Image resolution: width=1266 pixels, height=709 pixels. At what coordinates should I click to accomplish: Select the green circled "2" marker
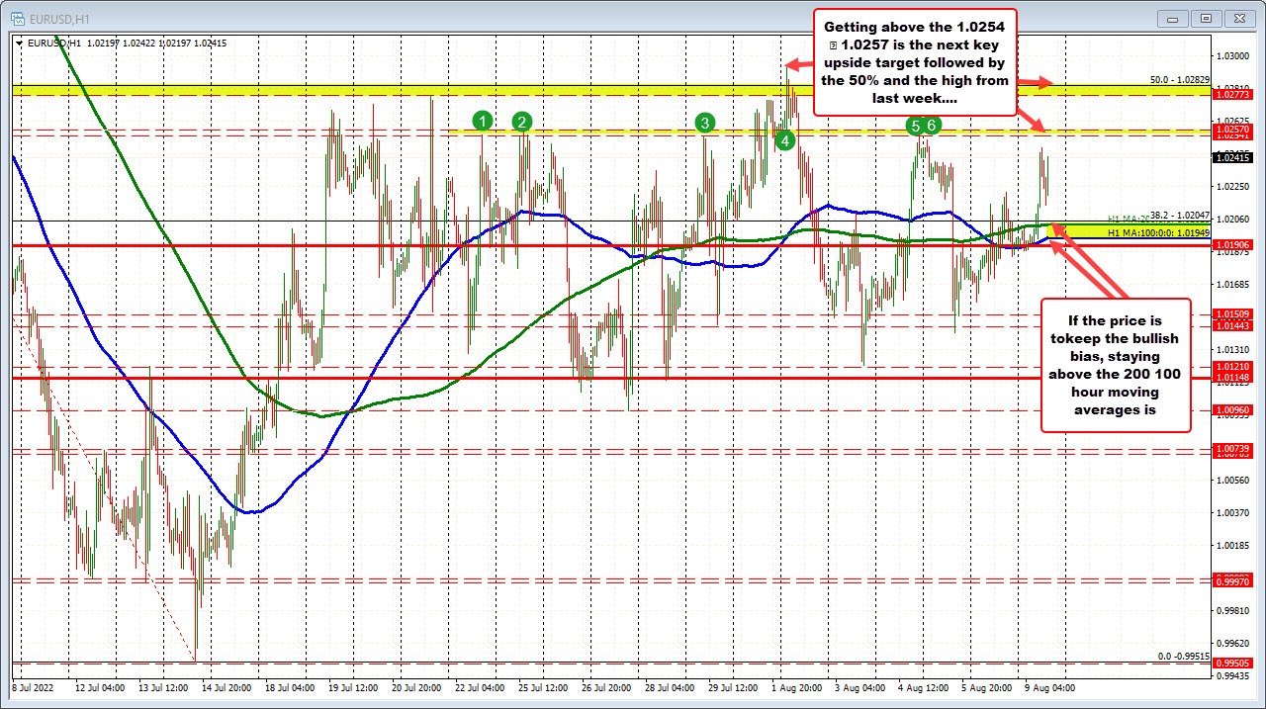tap(521, 123)
